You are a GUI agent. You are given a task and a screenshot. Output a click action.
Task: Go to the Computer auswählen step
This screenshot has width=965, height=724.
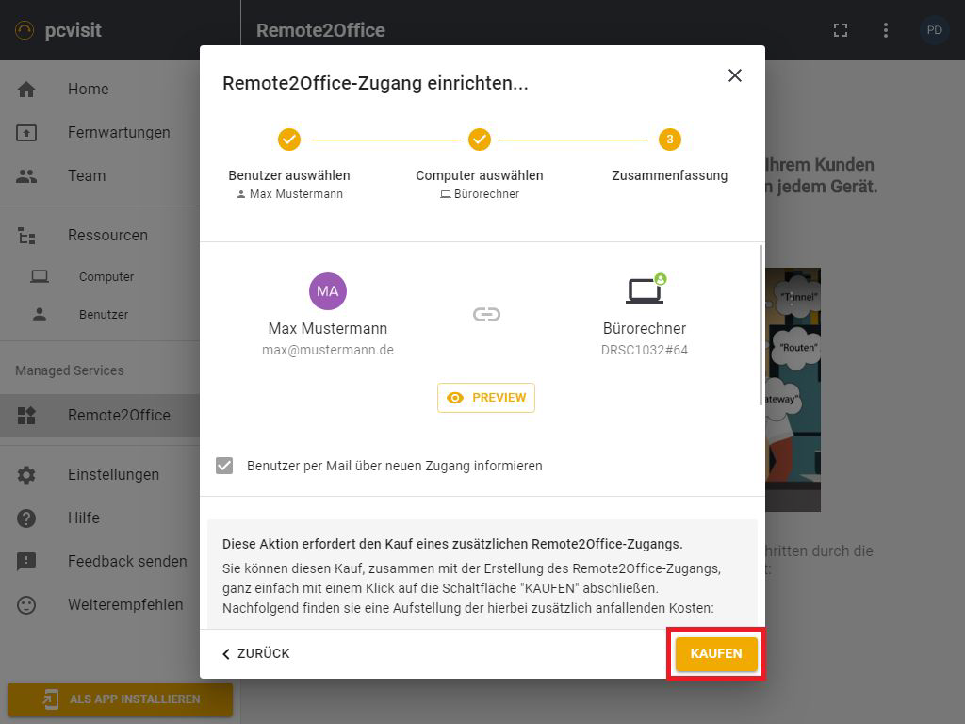point(480,140)
